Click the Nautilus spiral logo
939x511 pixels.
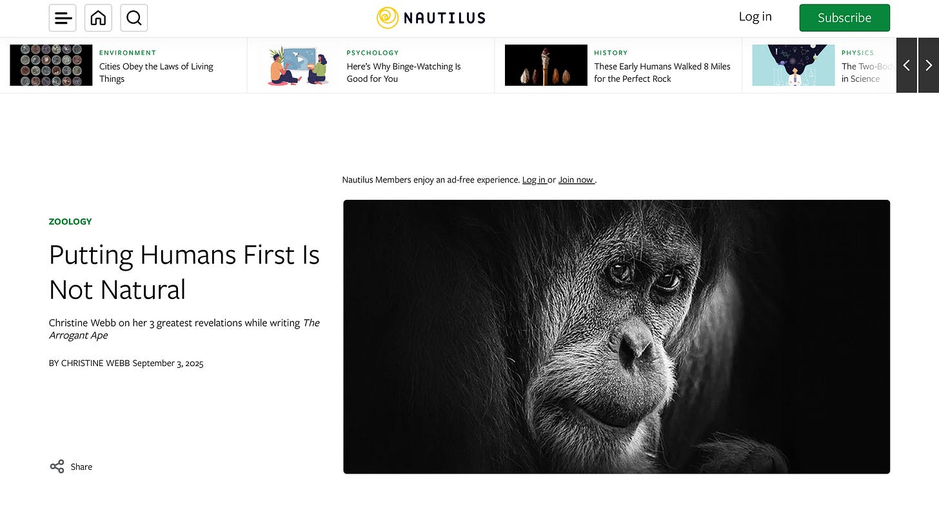(388, 18)
